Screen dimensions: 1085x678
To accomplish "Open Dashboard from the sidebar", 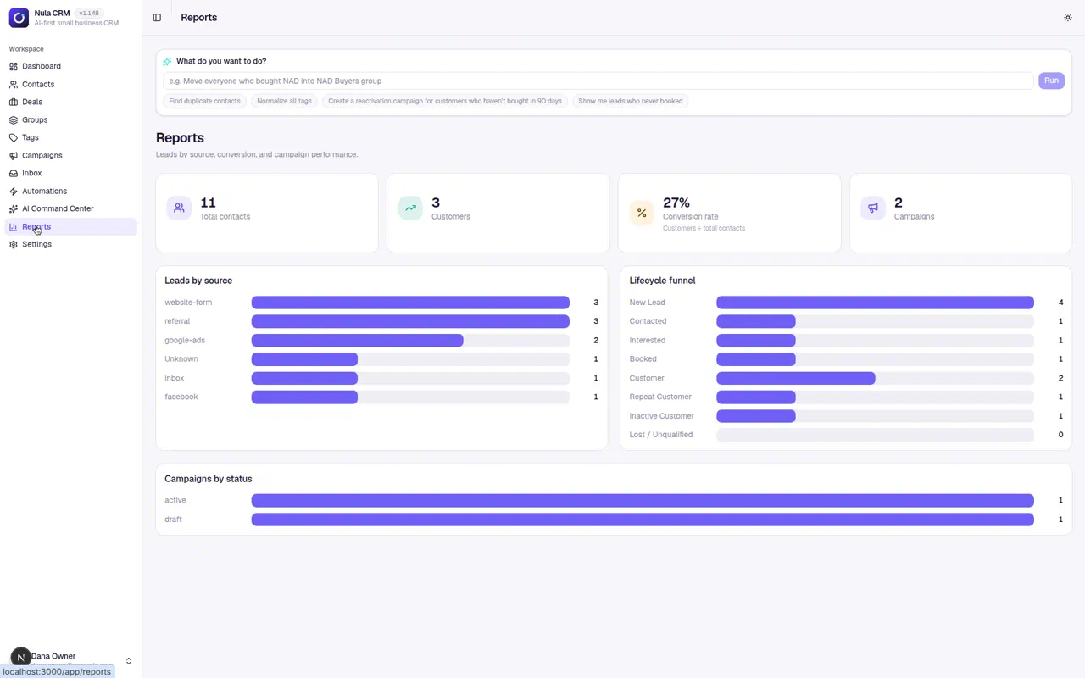I will click(71, 66).
